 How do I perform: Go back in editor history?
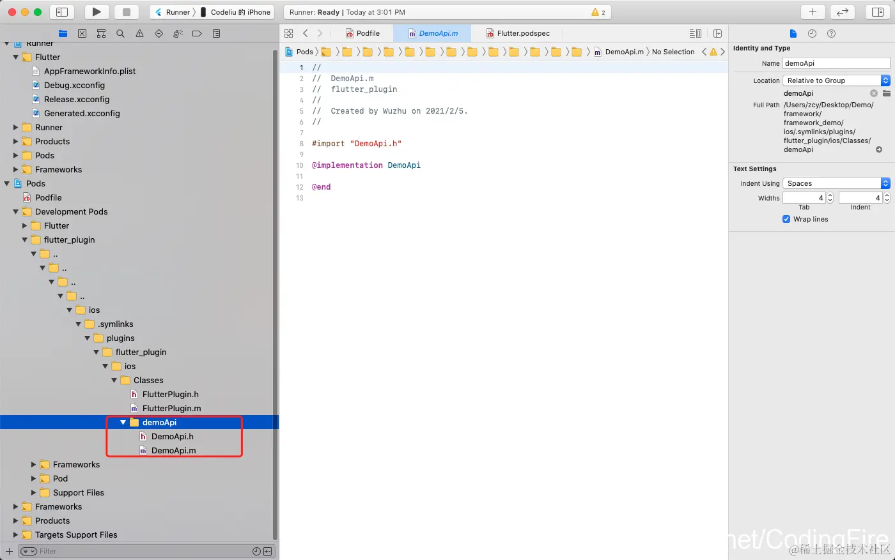(306, 33)
